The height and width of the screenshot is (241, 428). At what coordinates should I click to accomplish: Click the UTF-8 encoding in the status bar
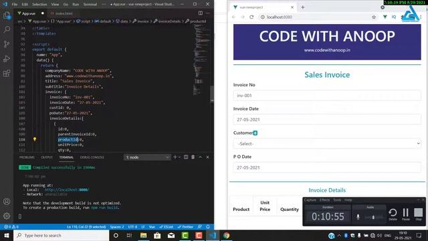[x=132, y=227]
